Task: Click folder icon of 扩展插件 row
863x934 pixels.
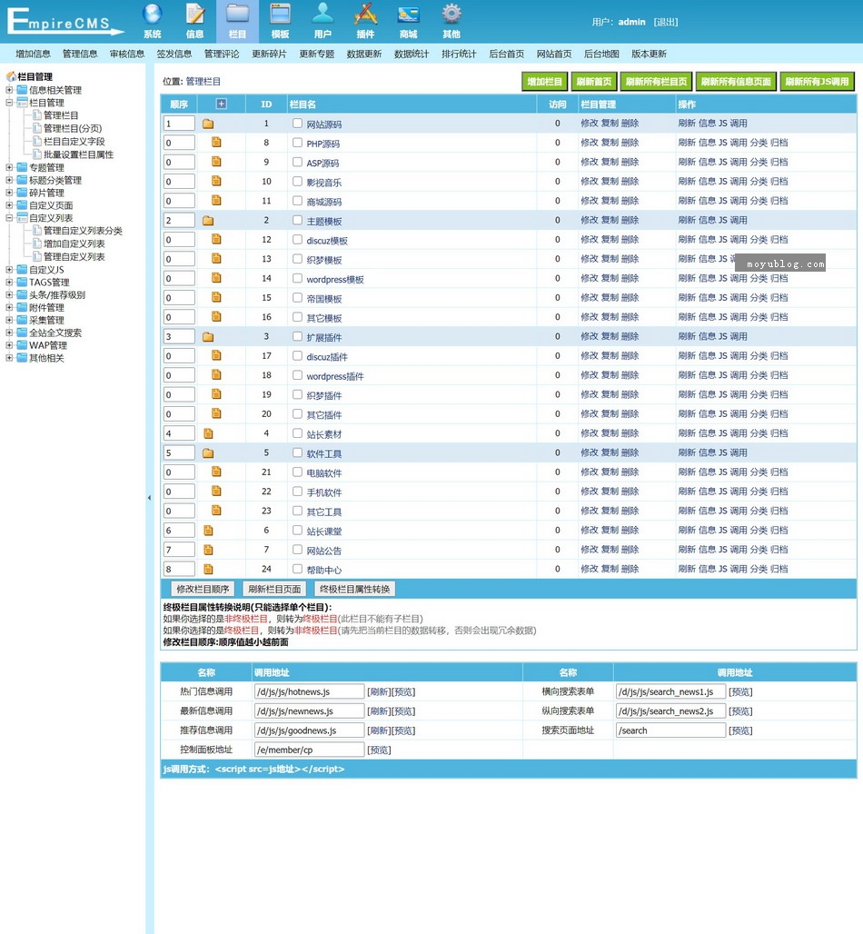Action: coord(208,336)
